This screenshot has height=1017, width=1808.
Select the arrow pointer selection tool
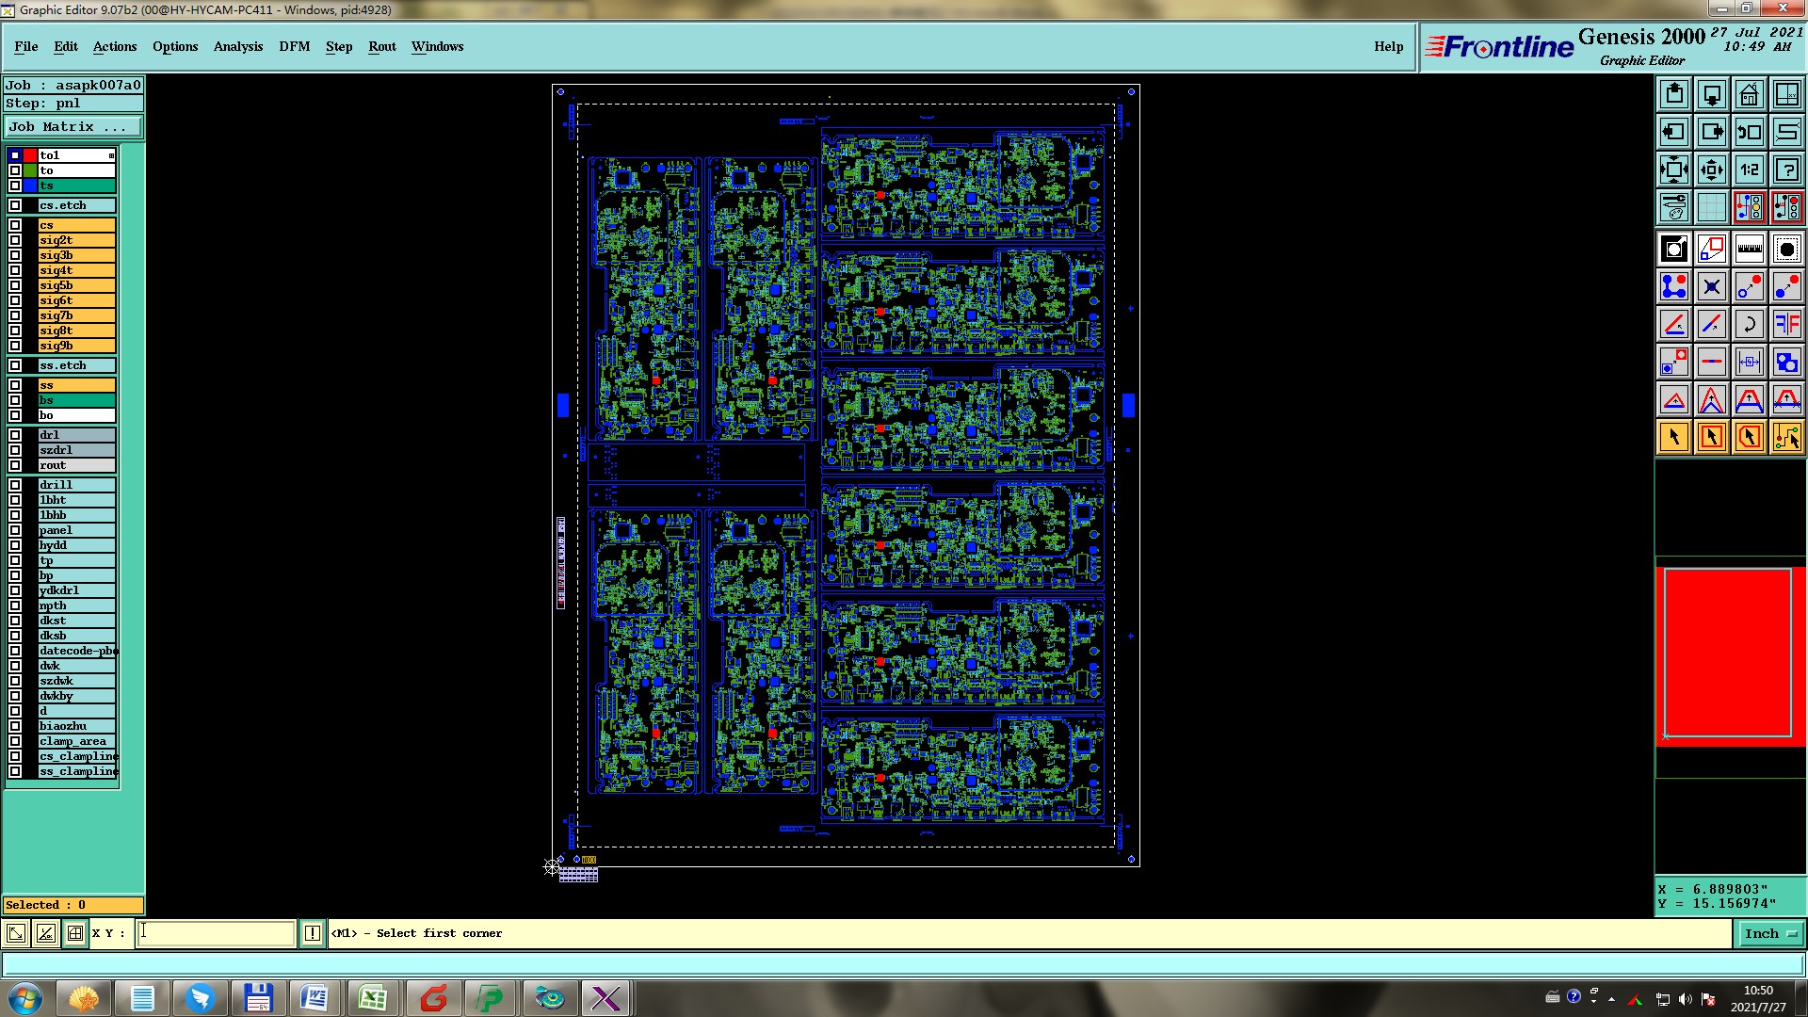tap(1674, 437)
